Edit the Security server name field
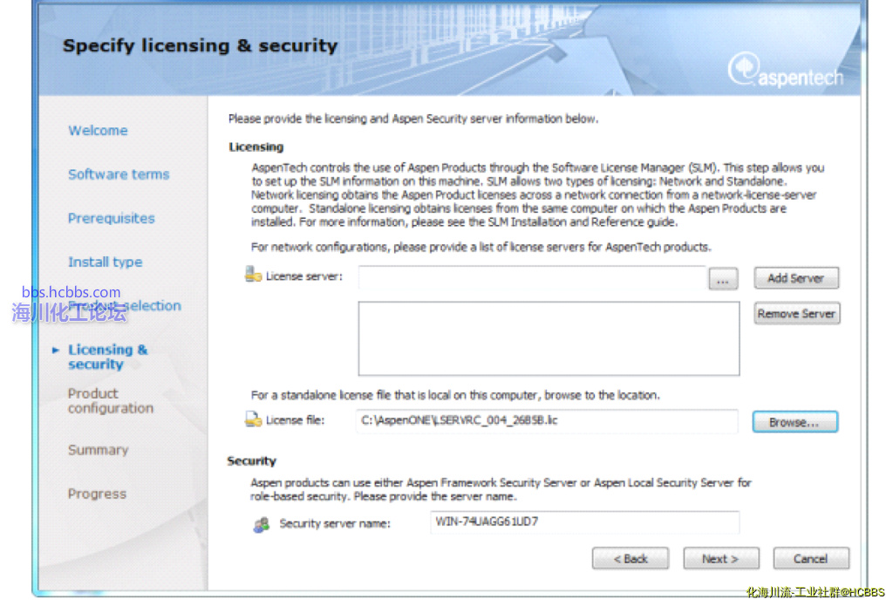This screenshot has width=893, height=606. pyautogui.click(x=584, y=523)
